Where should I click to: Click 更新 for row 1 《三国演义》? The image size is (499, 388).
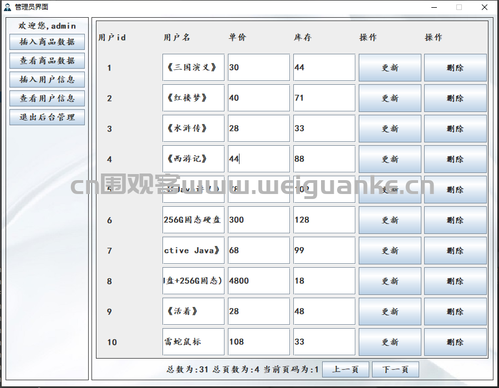coord(390,68)
